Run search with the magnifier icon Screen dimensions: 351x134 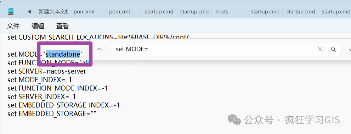coord(333,49)
